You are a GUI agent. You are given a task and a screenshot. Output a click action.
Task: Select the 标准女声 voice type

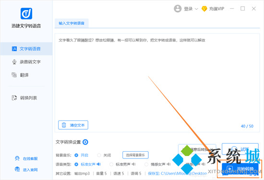pos(76,164)
